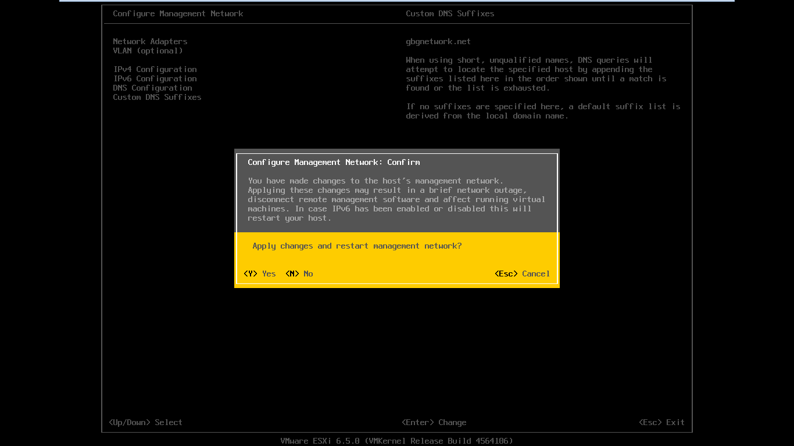Click <Esc> Cancel in confirm dialog
The image size is (794, 446).
click(x=522, y=274)
